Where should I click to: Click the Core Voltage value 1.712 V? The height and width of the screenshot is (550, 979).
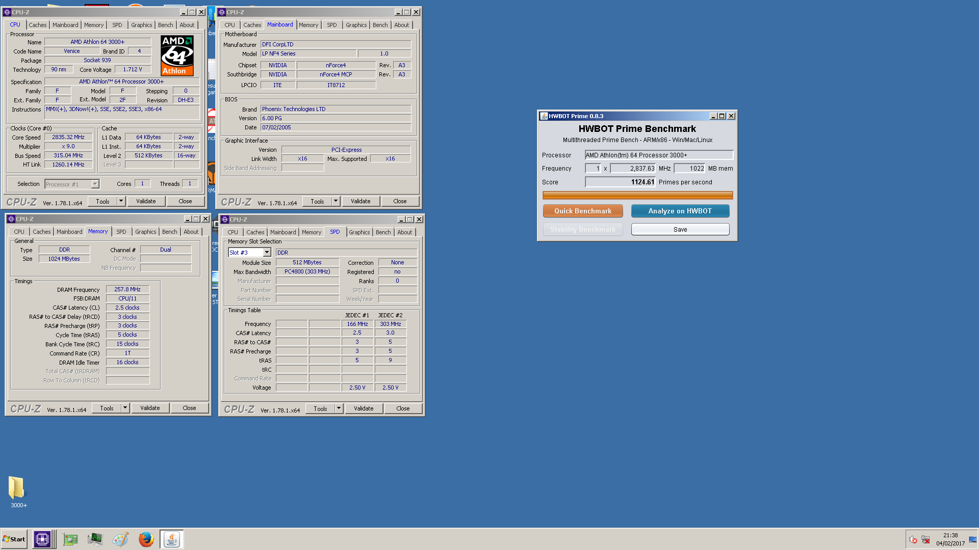coord(133,69)
